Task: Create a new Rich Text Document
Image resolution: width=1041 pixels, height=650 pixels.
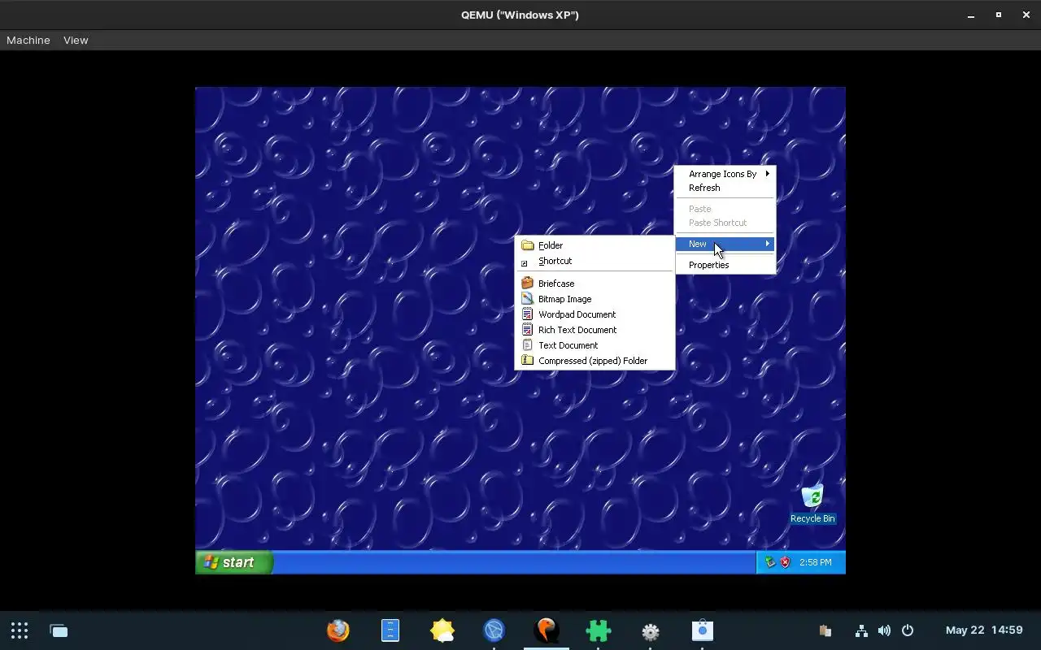Action: [x=595, y=330]
